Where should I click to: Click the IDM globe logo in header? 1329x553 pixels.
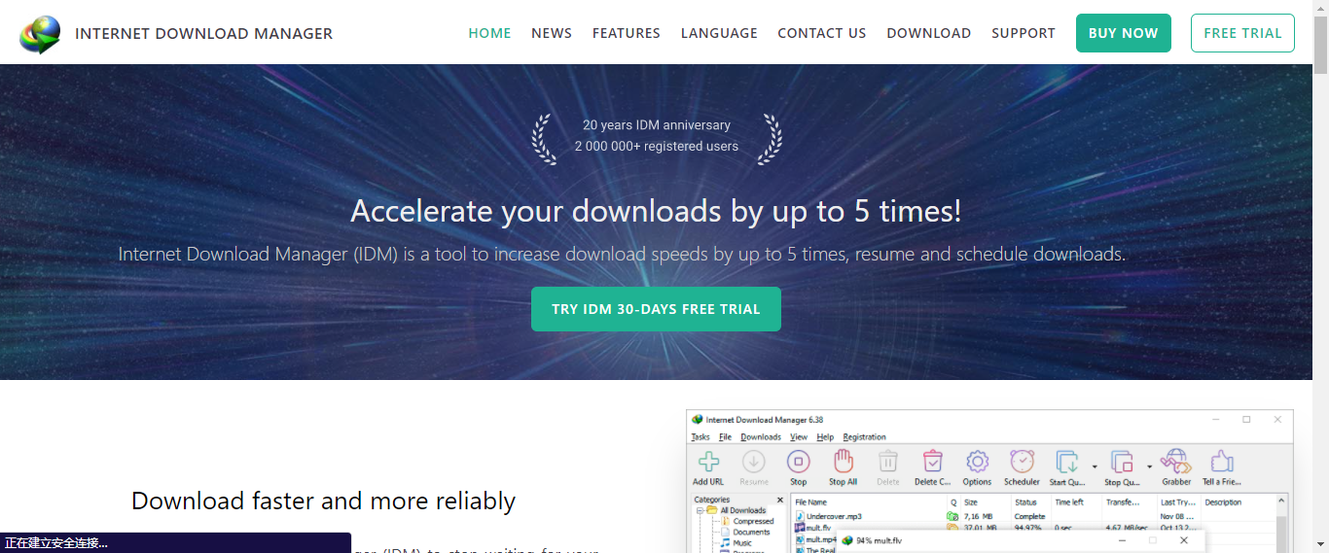tap(40, 33)
